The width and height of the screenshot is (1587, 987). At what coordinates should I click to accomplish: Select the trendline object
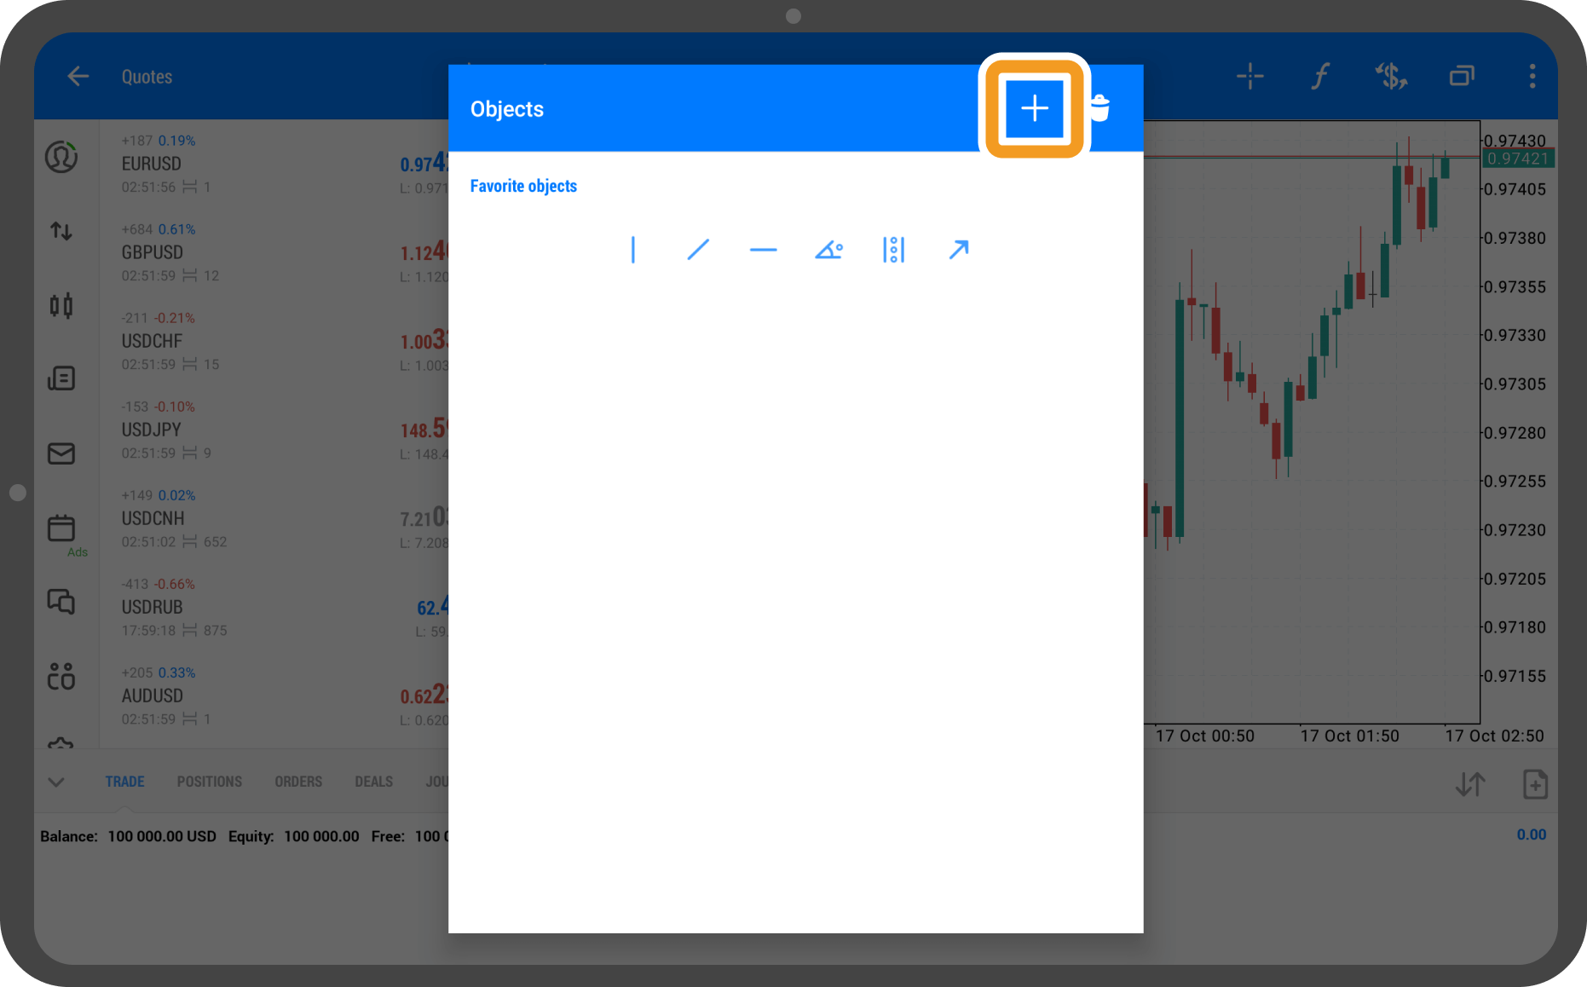pyautogui.click(x=698, y=250)
